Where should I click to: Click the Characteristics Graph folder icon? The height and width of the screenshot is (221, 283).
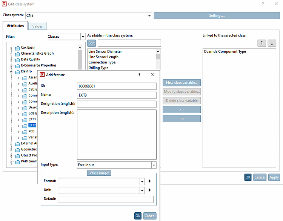[x=17, y=54]
